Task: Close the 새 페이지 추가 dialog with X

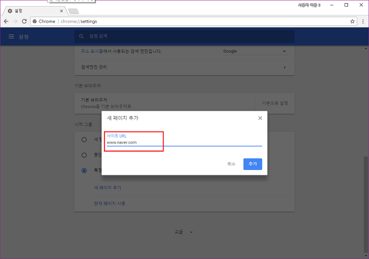Action: click(260, 118)
